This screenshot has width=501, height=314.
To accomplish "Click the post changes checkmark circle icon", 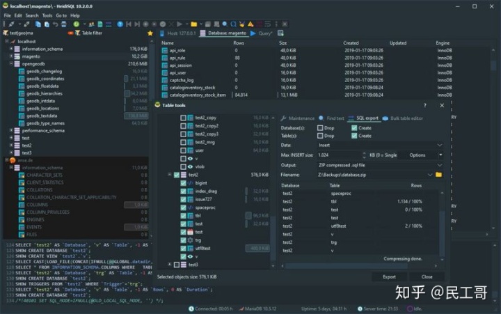I will [163, 24].
